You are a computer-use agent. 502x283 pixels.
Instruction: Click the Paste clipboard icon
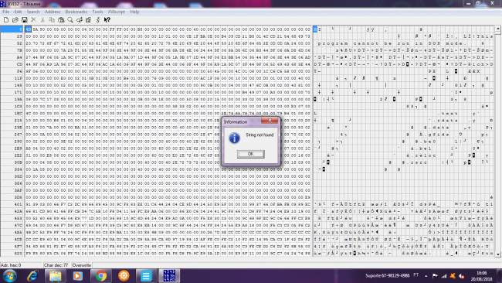pos(61,20)
